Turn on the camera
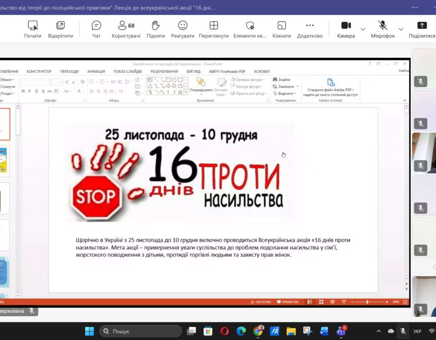Screen dimensions: 436x340 click(x=346, y=29)
